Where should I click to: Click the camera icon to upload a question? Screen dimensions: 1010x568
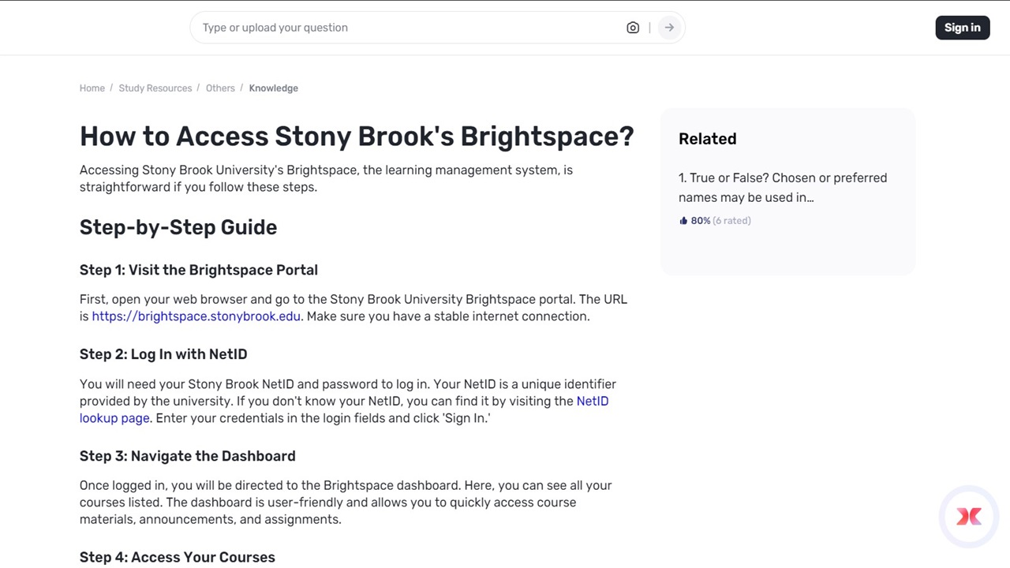pos(632,28)
